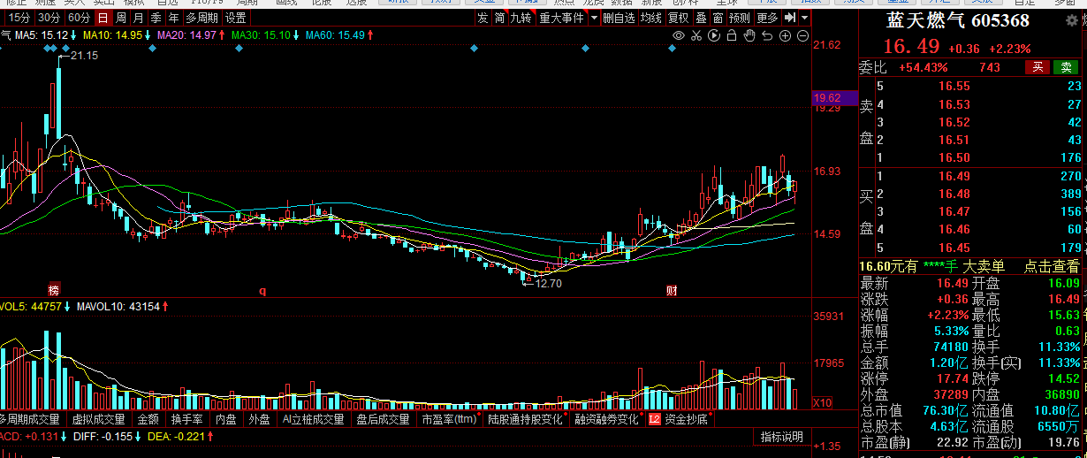Viewport: 1087px width, 458px height.
Task: Click the q marker on chart
Action: click(262, 290)
